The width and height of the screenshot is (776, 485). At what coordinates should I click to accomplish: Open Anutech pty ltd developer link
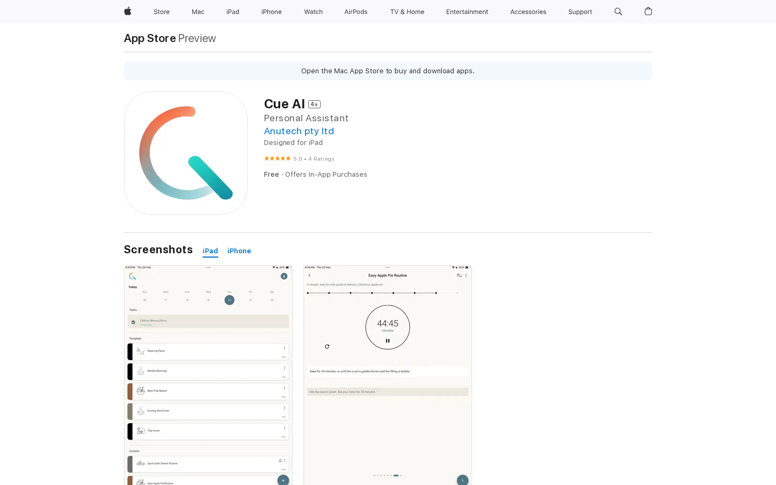coord(299,131)
